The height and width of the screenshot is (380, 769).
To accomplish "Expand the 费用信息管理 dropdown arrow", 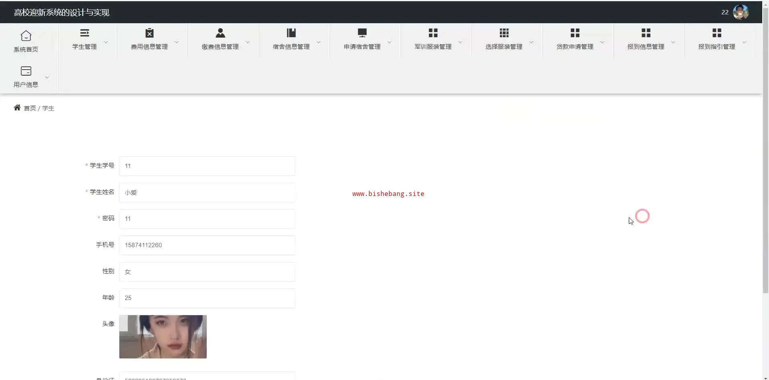I will click(x=177, y=42).
